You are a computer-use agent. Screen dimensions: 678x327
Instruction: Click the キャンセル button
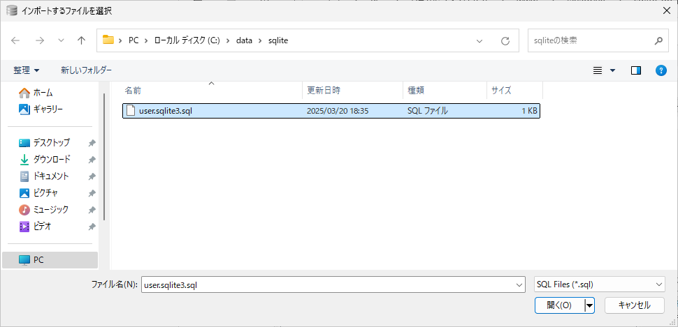point(634,305)
